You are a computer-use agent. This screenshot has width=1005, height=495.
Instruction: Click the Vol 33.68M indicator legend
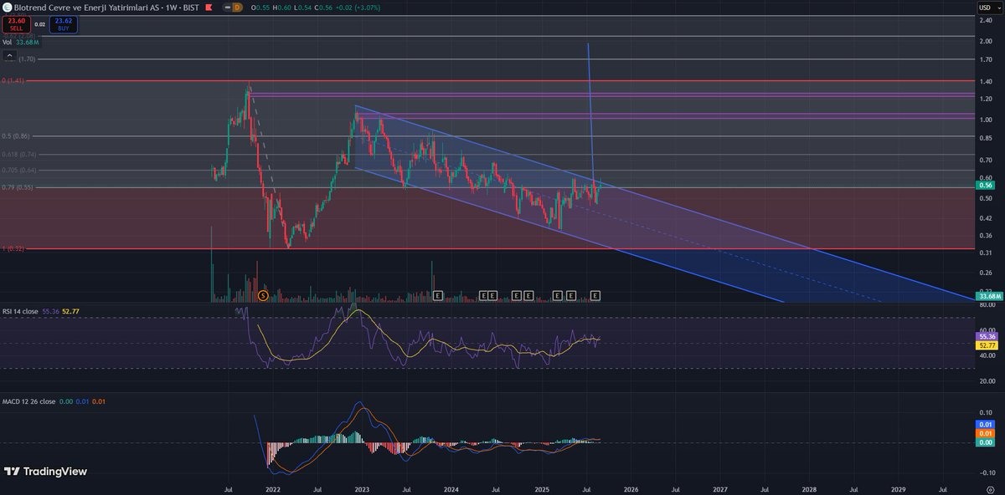pos(21,42)
